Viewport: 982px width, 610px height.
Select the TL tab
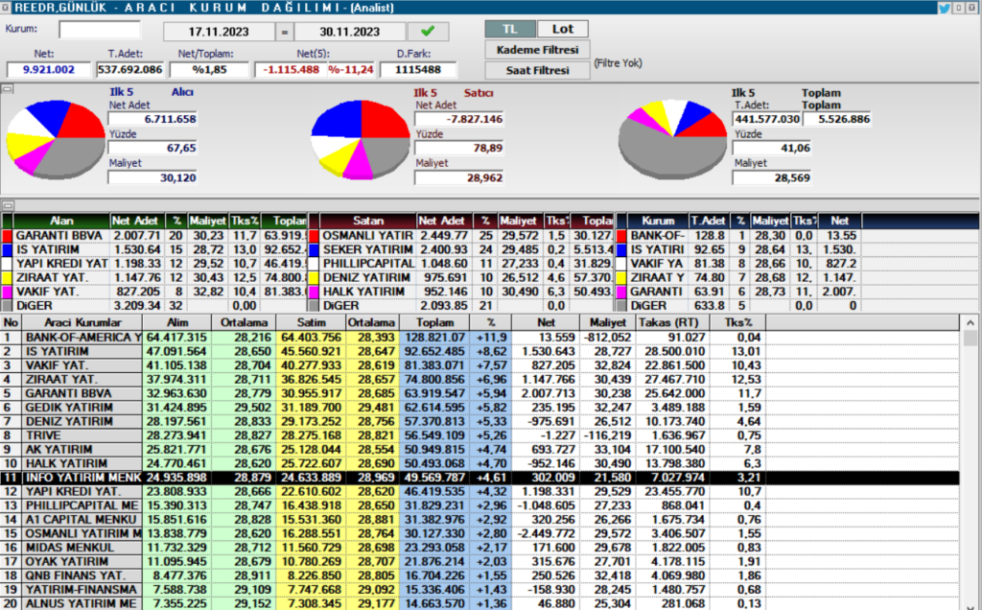tap(509, 29)
